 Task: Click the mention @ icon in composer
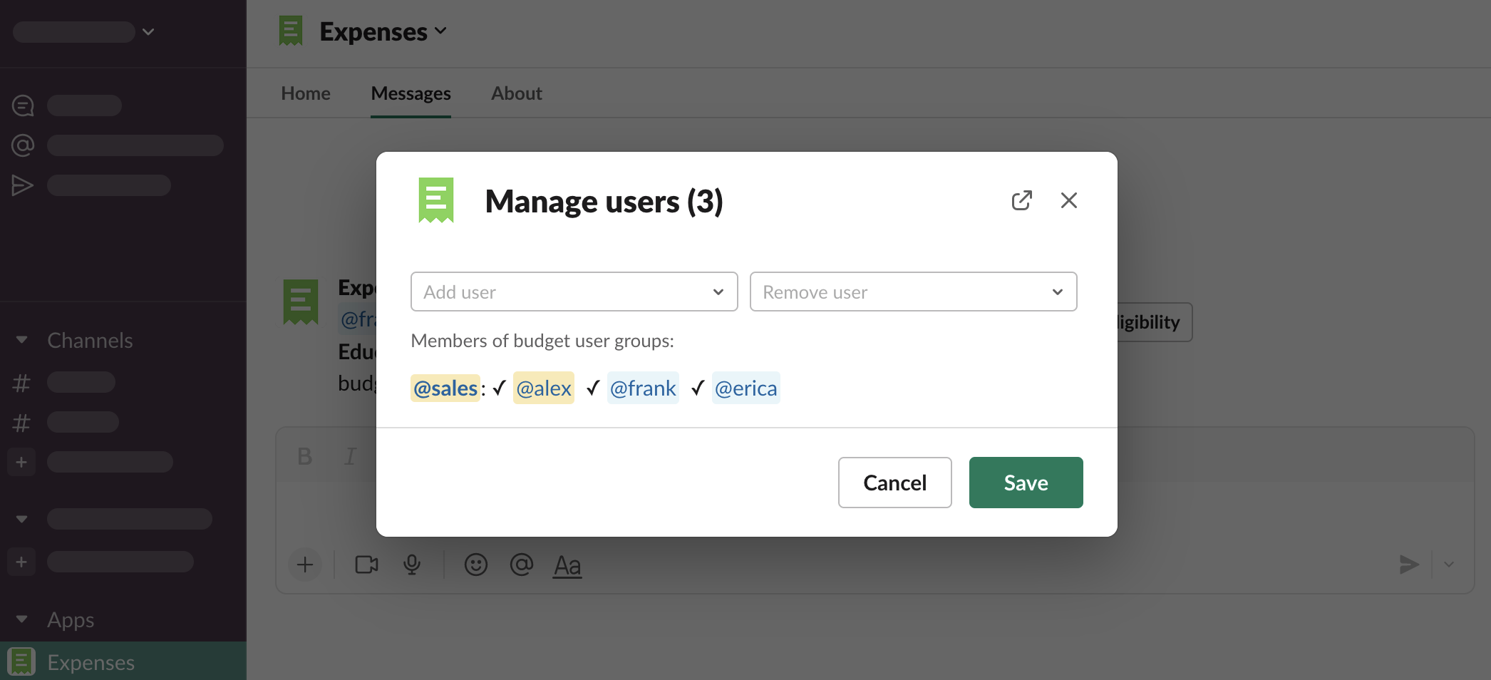(521, 565)
